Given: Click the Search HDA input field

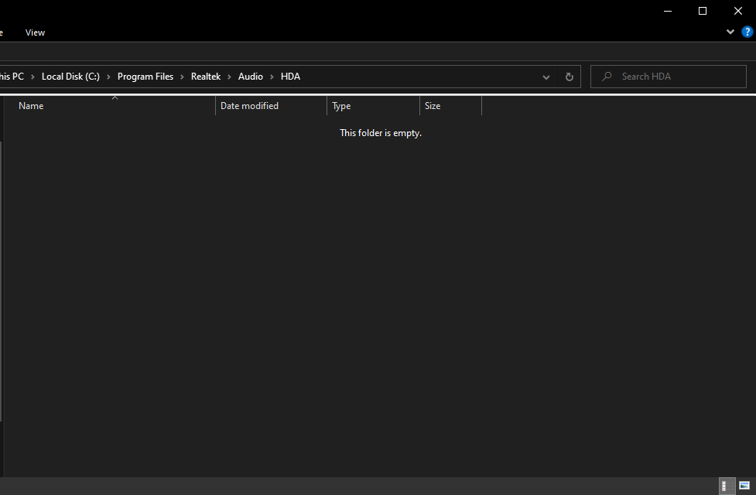Looking at the screenshot, I should pyautogui.click(x=669, y=77).
